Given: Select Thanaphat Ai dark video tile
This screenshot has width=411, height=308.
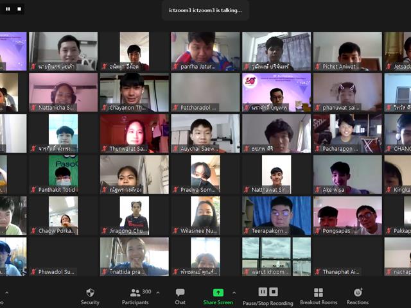Looking at the screenshot, I should click(347, 257).
